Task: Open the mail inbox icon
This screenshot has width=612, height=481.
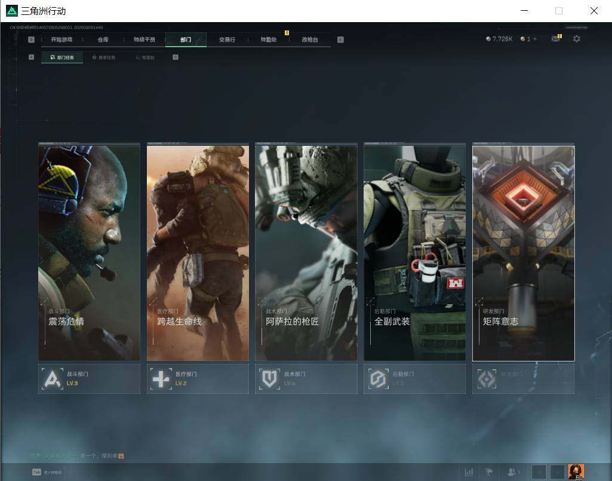Action: [x=556, y=38]
